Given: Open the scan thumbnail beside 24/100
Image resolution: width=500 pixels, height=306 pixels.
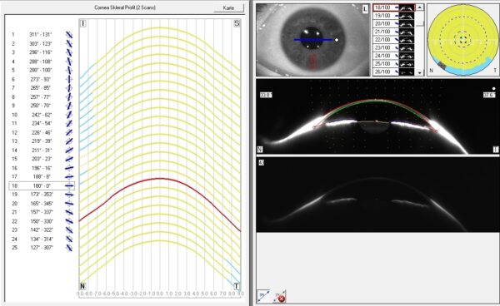Looking at the screenshot, I should coord(407,56).
